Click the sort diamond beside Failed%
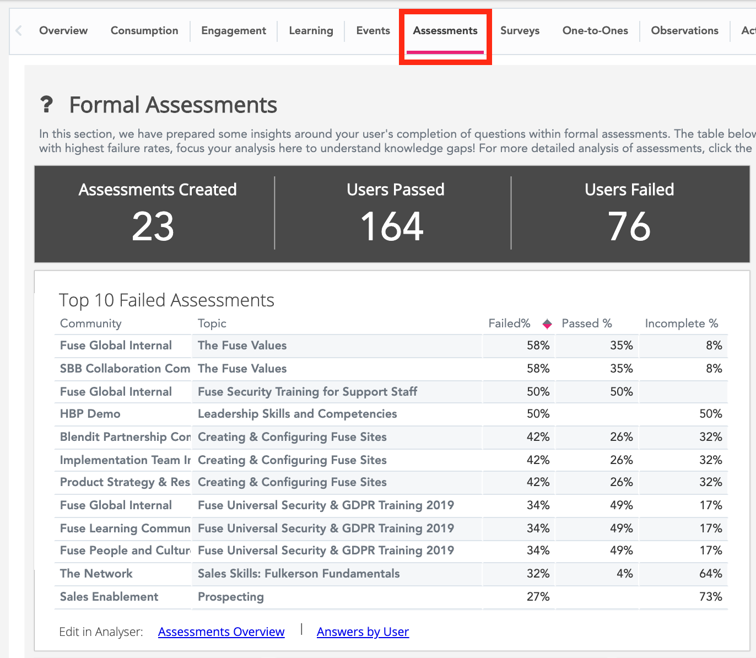This screenshot has width=756, height=658. [547, 324]
